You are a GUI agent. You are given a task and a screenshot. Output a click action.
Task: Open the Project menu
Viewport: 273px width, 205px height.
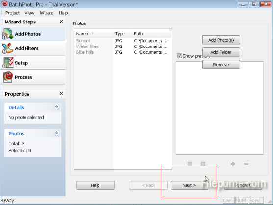[x=12, y=13]
